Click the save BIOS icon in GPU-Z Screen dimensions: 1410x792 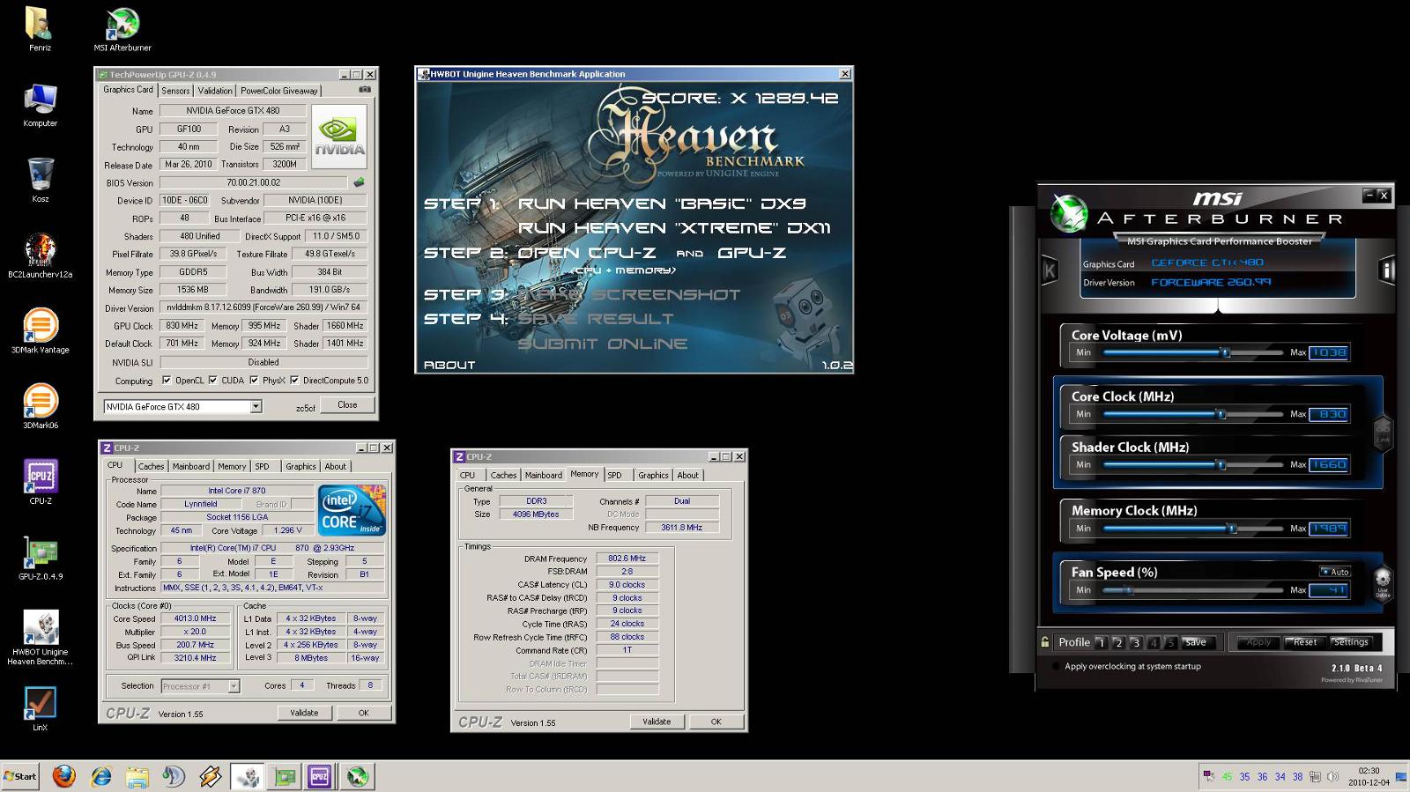coord(359,182)
